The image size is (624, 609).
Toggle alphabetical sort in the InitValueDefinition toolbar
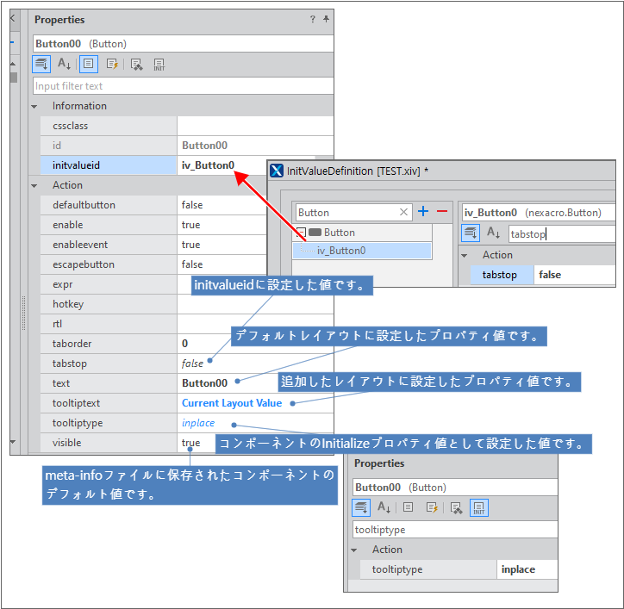[494, 233]
